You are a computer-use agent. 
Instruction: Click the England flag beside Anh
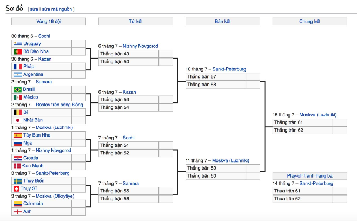pos(17,211)
